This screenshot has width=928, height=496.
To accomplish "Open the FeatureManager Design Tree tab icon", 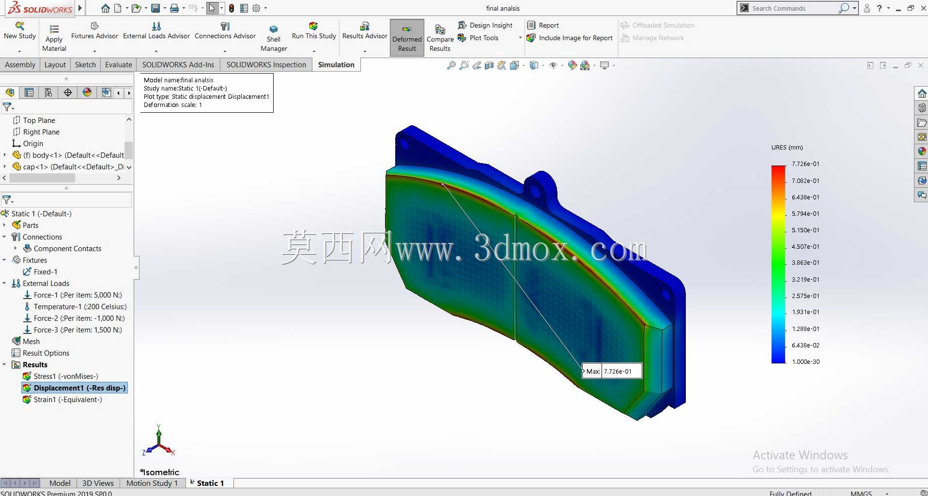I will point(10,92).
